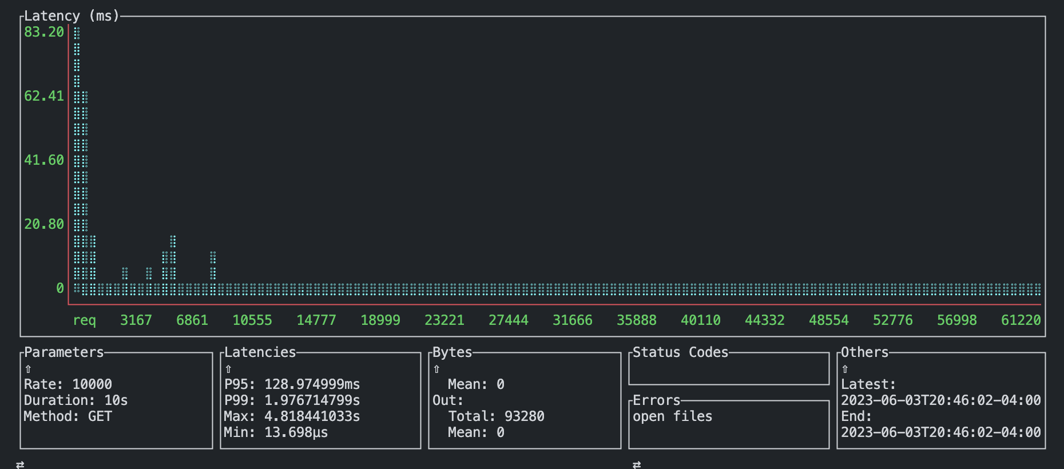Screen dimensions: 1064x469
Task: Click the 35888 x-axis label
Action: (x=637, y=320)
